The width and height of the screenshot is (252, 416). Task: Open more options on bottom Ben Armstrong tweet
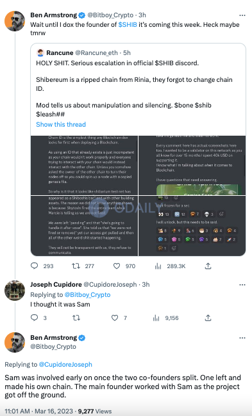pyautogui.click(x=242, y=338)
